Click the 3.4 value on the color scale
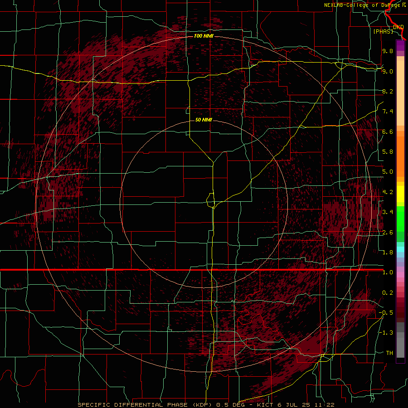408x408 pixels. click(388, 212)
